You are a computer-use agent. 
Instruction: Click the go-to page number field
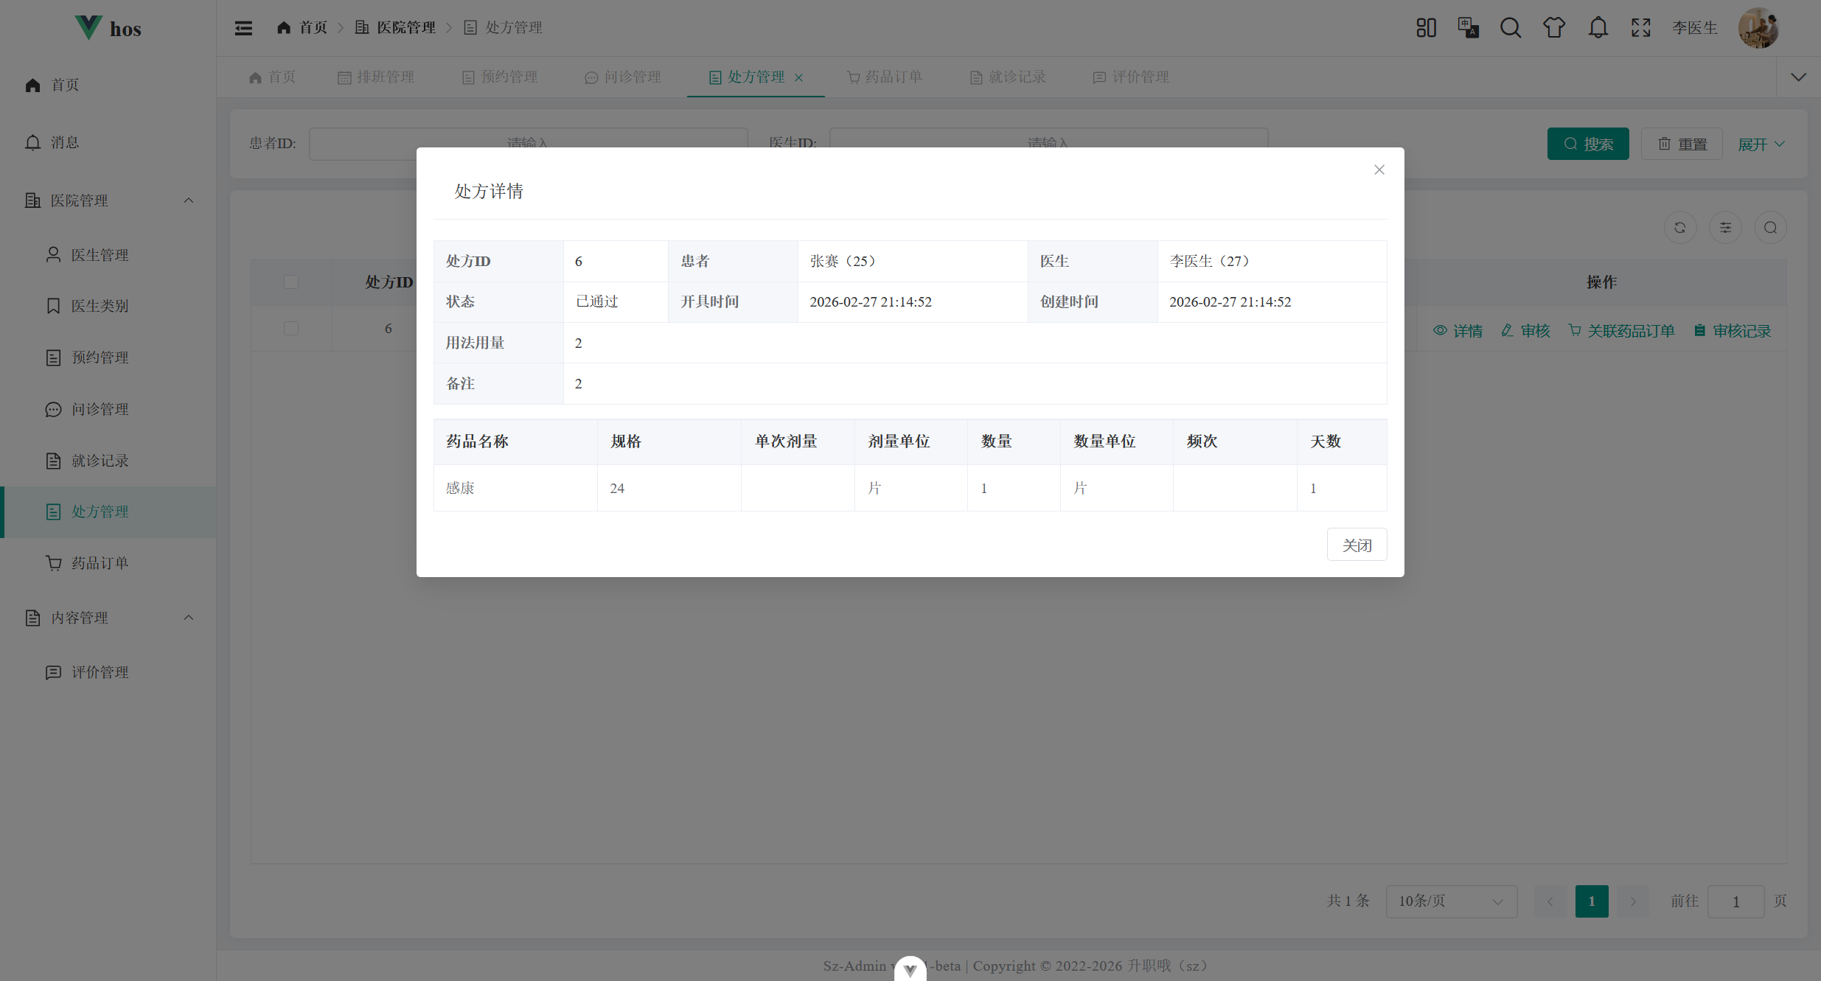[x=1735, y=901]
